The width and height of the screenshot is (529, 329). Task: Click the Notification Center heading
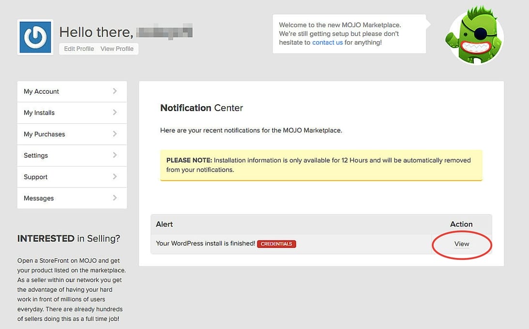201,108
